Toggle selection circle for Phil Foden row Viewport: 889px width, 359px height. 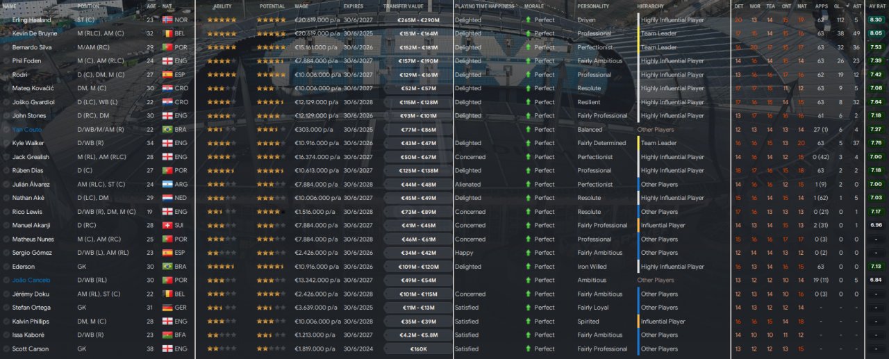click(6, 61)
